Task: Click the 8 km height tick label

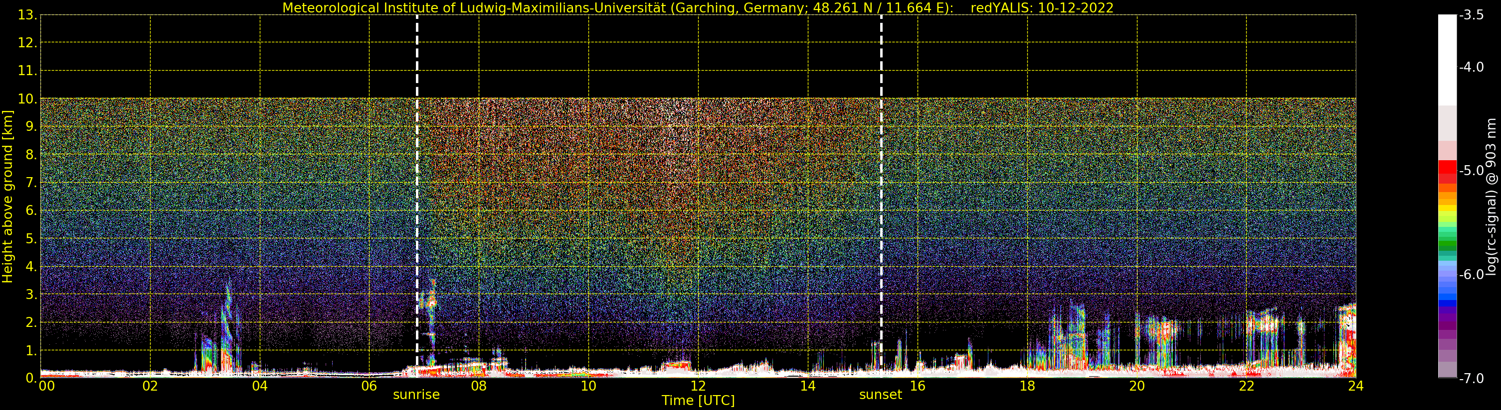Action: pos(30,155)
